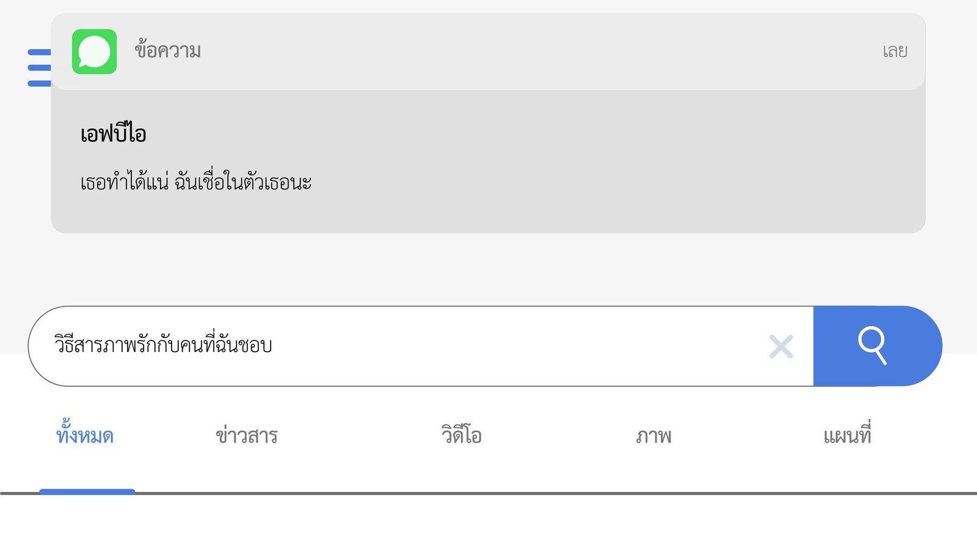Clear the search text with X icon
The height and width of the screenshot is (550, 977).
click(781, 346)
